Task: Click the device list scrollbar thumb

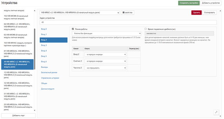Action: 34,49
